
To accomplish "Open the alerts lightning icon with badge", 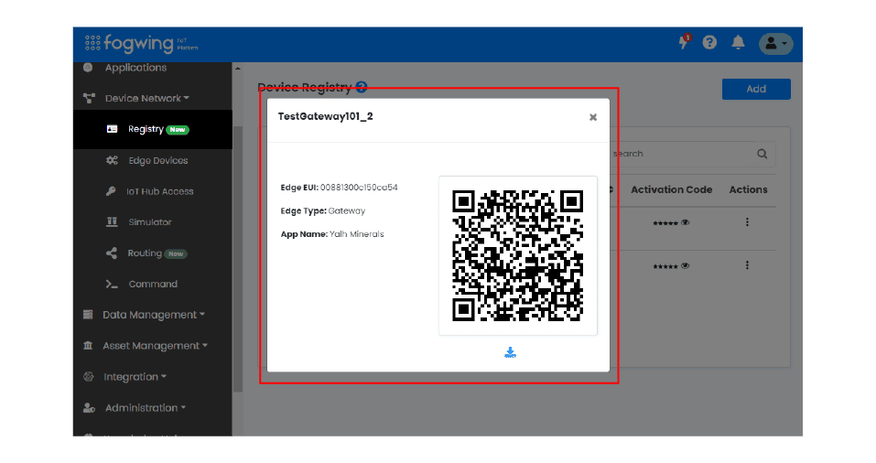I will [x=685, y=41].
